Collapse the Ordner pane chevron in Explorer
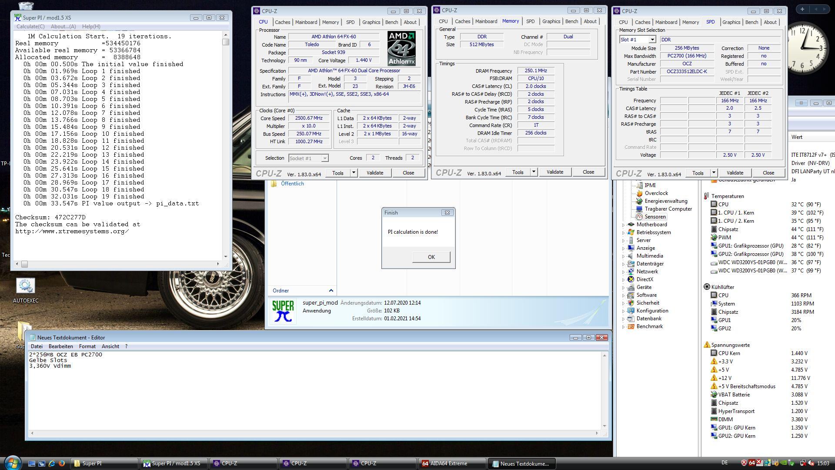This screenshot has height=470, width=835. [x=331, y=291]
